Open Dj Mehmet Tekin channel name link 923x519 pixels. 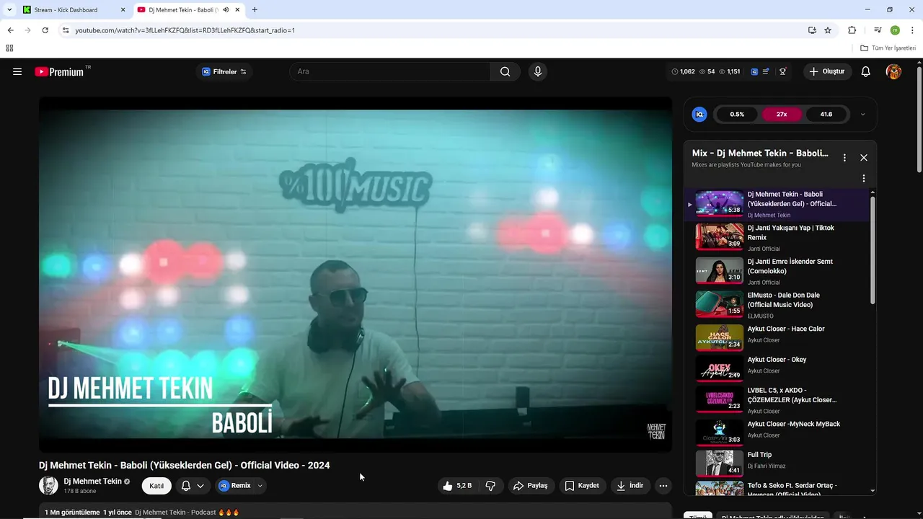click(x=92, y=481)
